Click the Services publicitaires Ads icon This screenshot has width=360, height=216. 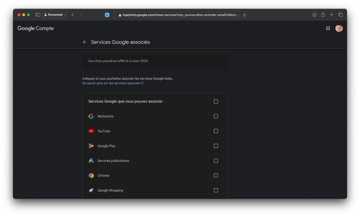point(91,161)
